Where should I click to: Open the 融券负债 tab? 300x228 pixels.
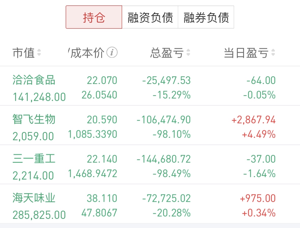(x=206, y=17)
